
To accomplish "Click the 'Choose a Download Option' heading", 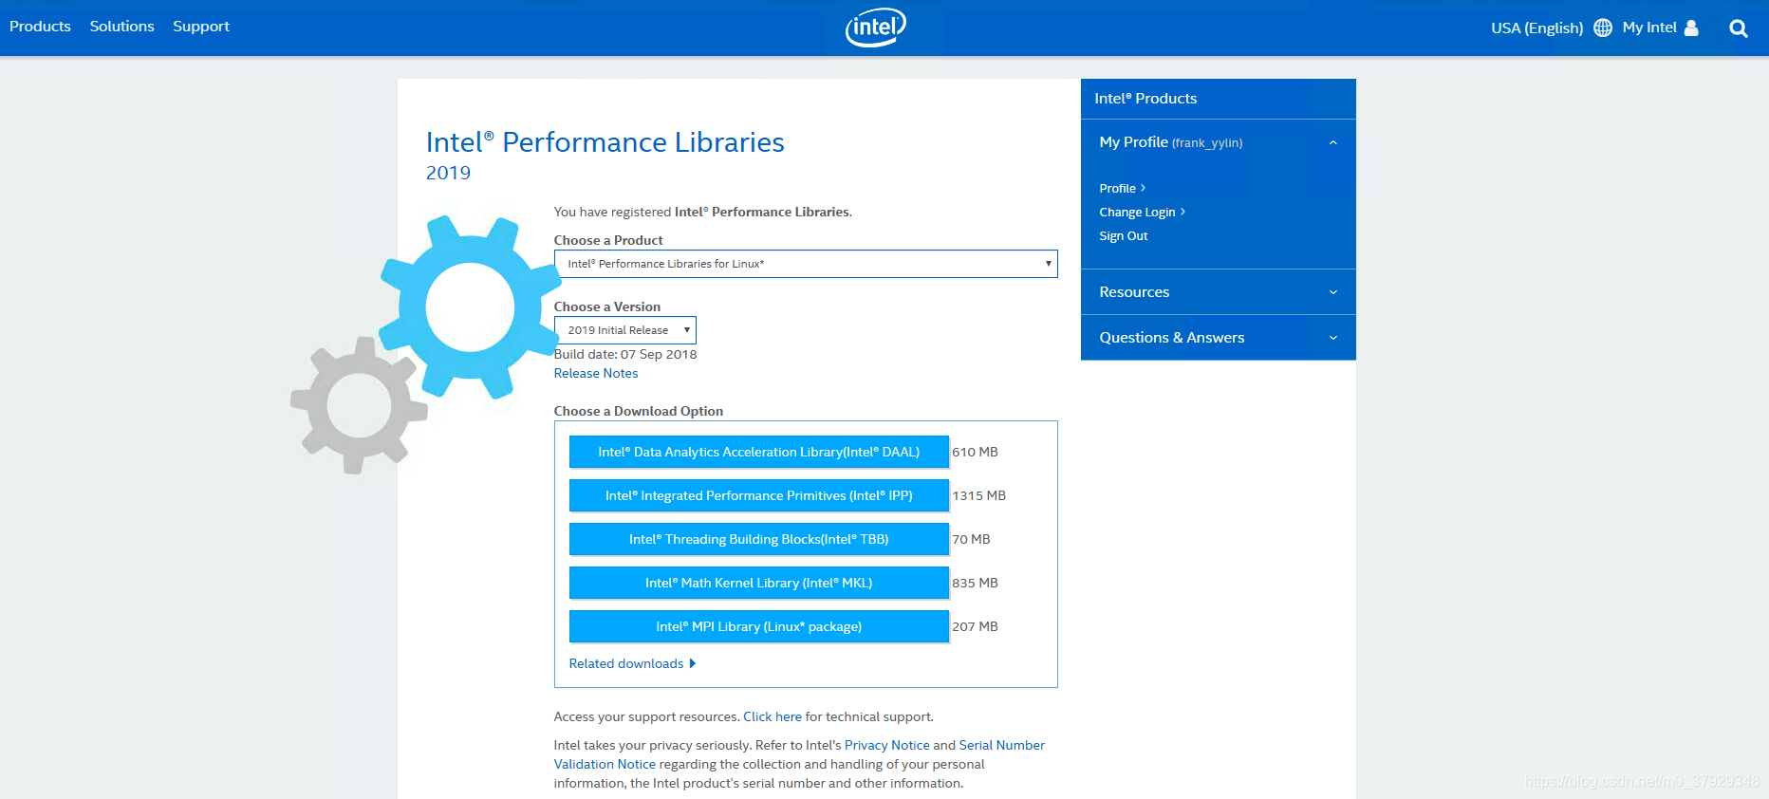I will pyautogui.click(x=639, y=411).
